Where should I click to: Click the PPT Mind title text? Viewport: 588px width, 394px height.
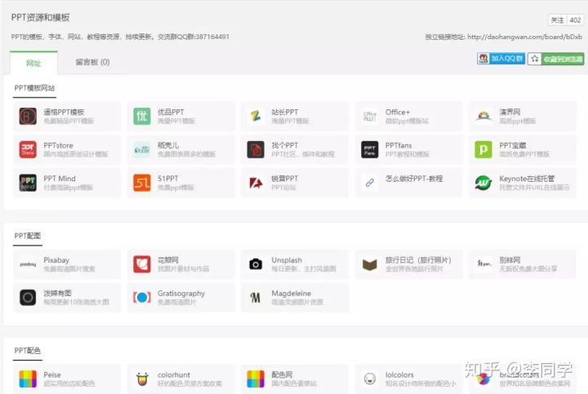(x=60, y=179)
